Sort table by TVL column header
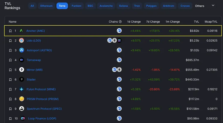 (x=196, y=22)
